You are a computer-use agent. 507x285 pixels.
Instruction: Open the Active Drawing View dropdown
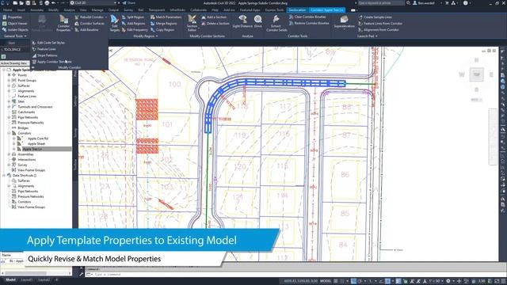click(15, 63)
